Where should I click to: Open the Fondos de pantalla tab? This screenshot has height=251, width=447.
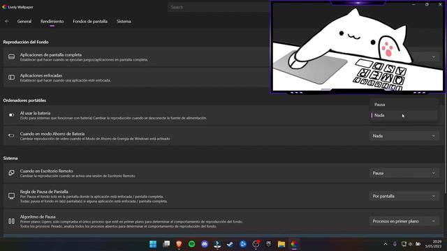pyautogui.click(x=90, y=22)
